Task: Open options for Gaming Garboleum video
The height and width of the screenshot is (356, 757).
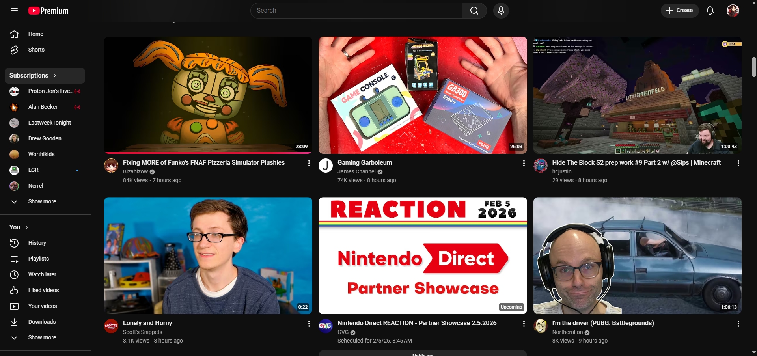Action: pos(524,163)
